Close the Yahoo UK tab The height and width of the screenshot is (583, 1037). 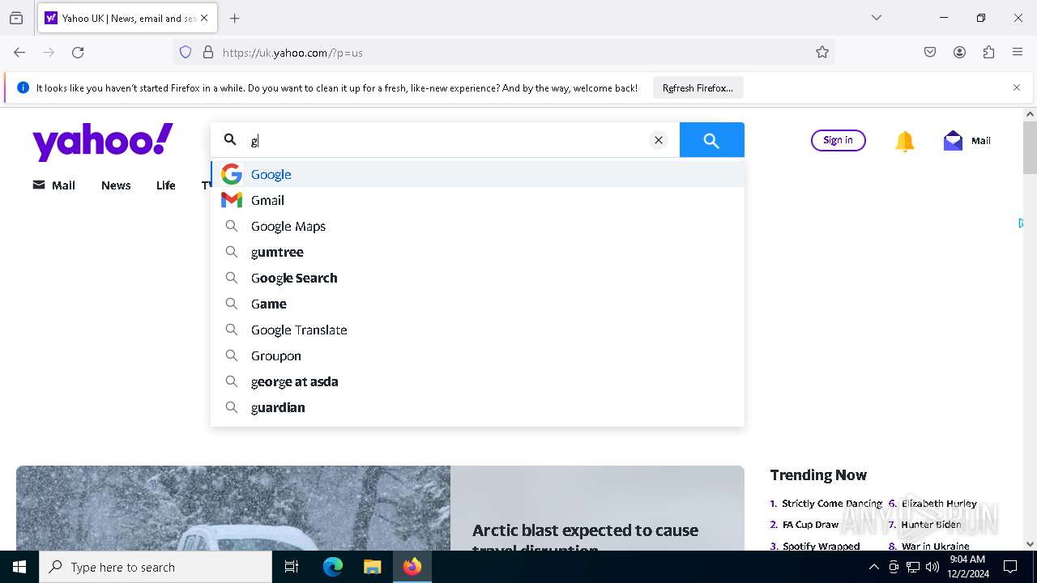click(204, 18)
